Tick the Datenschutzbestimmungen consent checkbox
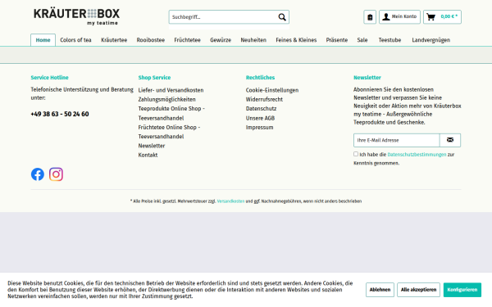Viewport: 492px width, 307px height. tap(356, 154)
